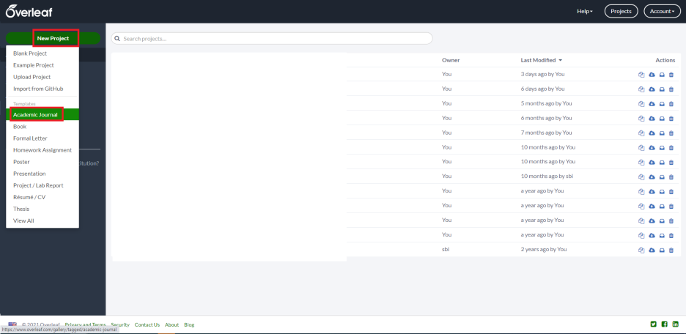The image size is (686, 334).
Task: Download the project modified 6 months ago
Action: [652, 119]
